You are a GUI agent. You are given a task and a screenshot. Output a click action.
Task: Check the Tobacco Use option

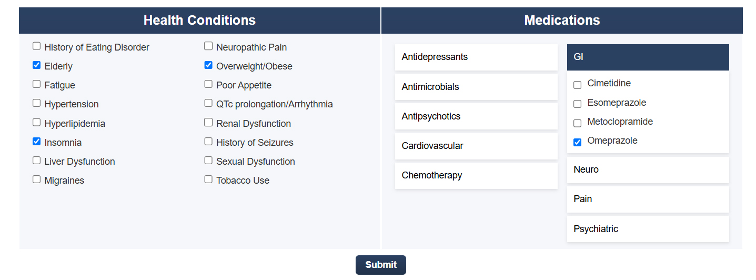pos(208,179)
